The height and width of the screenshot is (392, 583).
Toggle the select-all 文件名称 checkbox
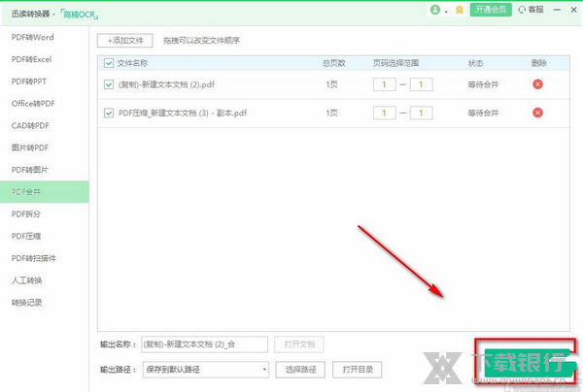(109, 63)
